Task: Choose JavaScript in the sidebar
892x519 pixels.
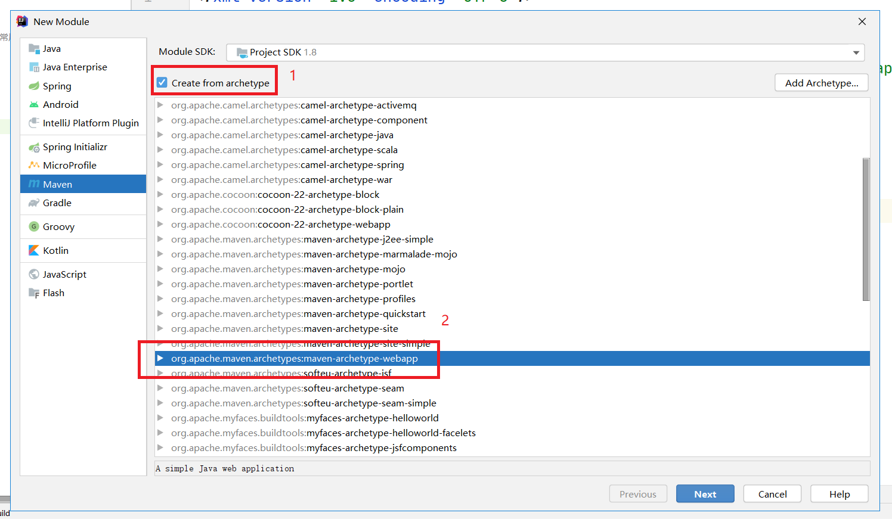Action: (83, 274)
